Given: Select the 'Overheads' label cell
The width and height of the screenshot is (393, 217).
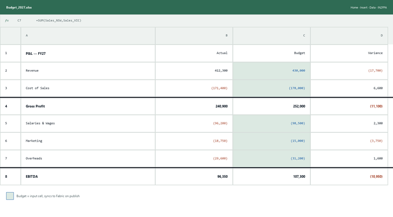Looking at the screenshot, I should [x=88, y=159].
